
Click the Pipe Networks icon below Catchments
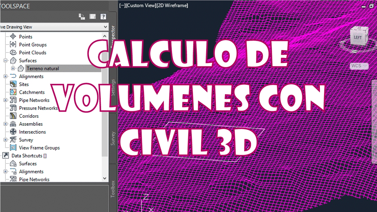click(13, 100)
